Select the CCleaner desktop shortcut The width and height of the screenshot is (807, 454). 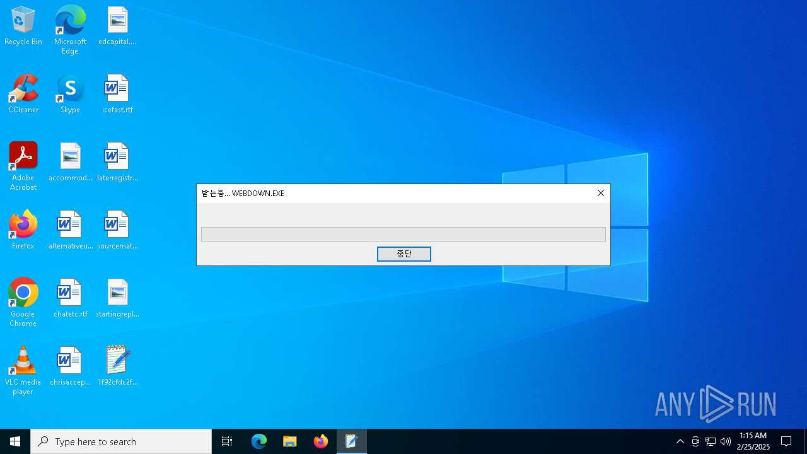[23, 95]
